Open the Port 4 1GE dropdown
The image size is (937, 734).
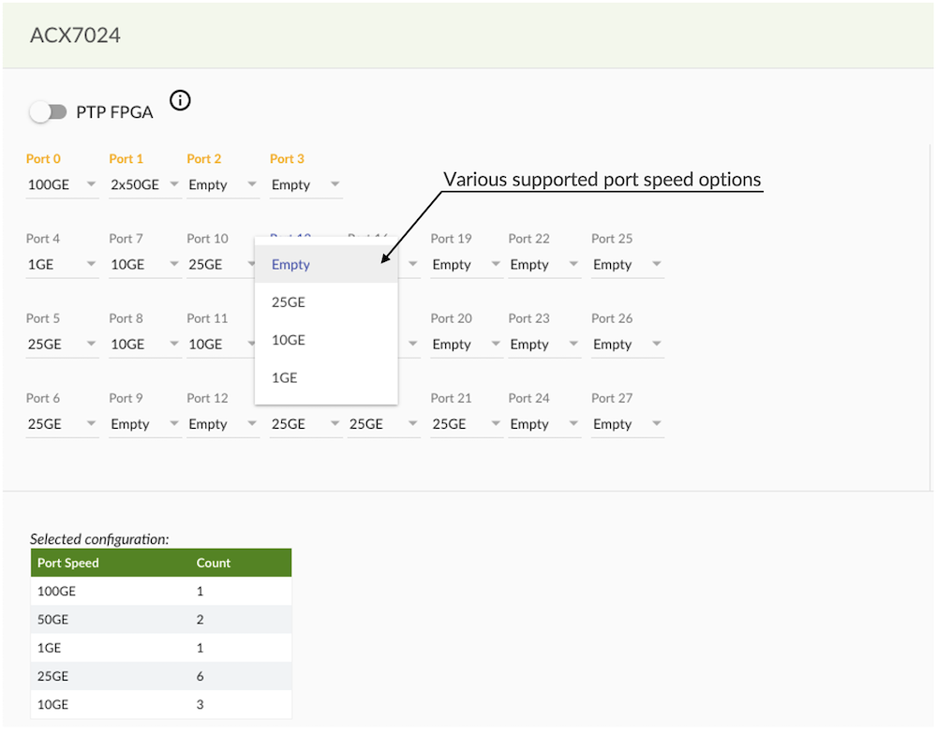(62, 265)
